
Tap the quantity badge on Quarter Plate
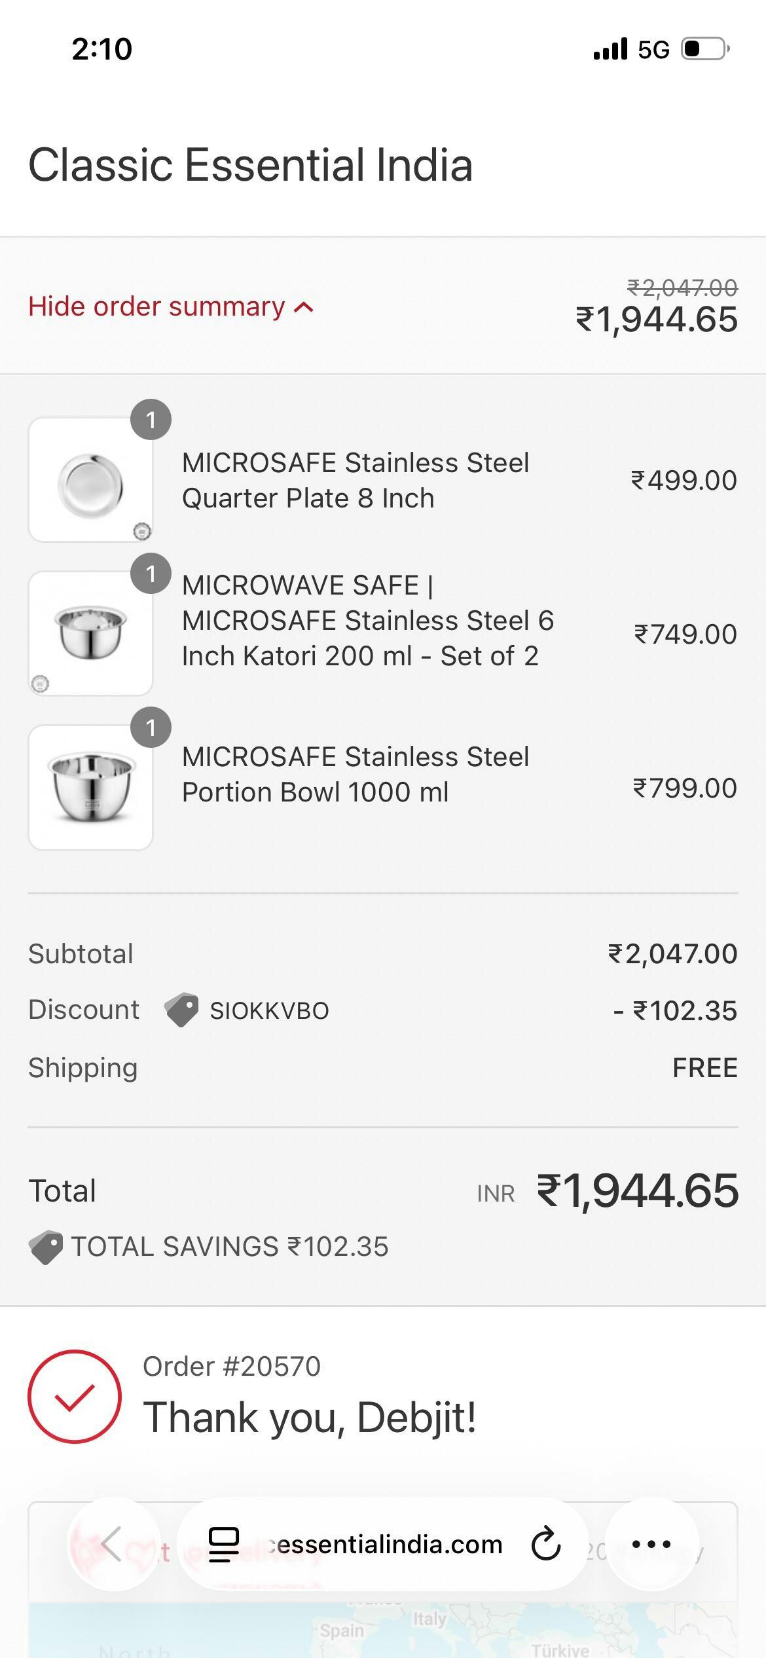pos(151,420)
